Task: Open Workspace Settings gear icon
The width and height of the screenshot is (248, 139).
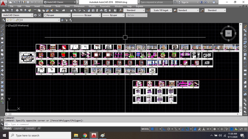Action: point(35,15)
